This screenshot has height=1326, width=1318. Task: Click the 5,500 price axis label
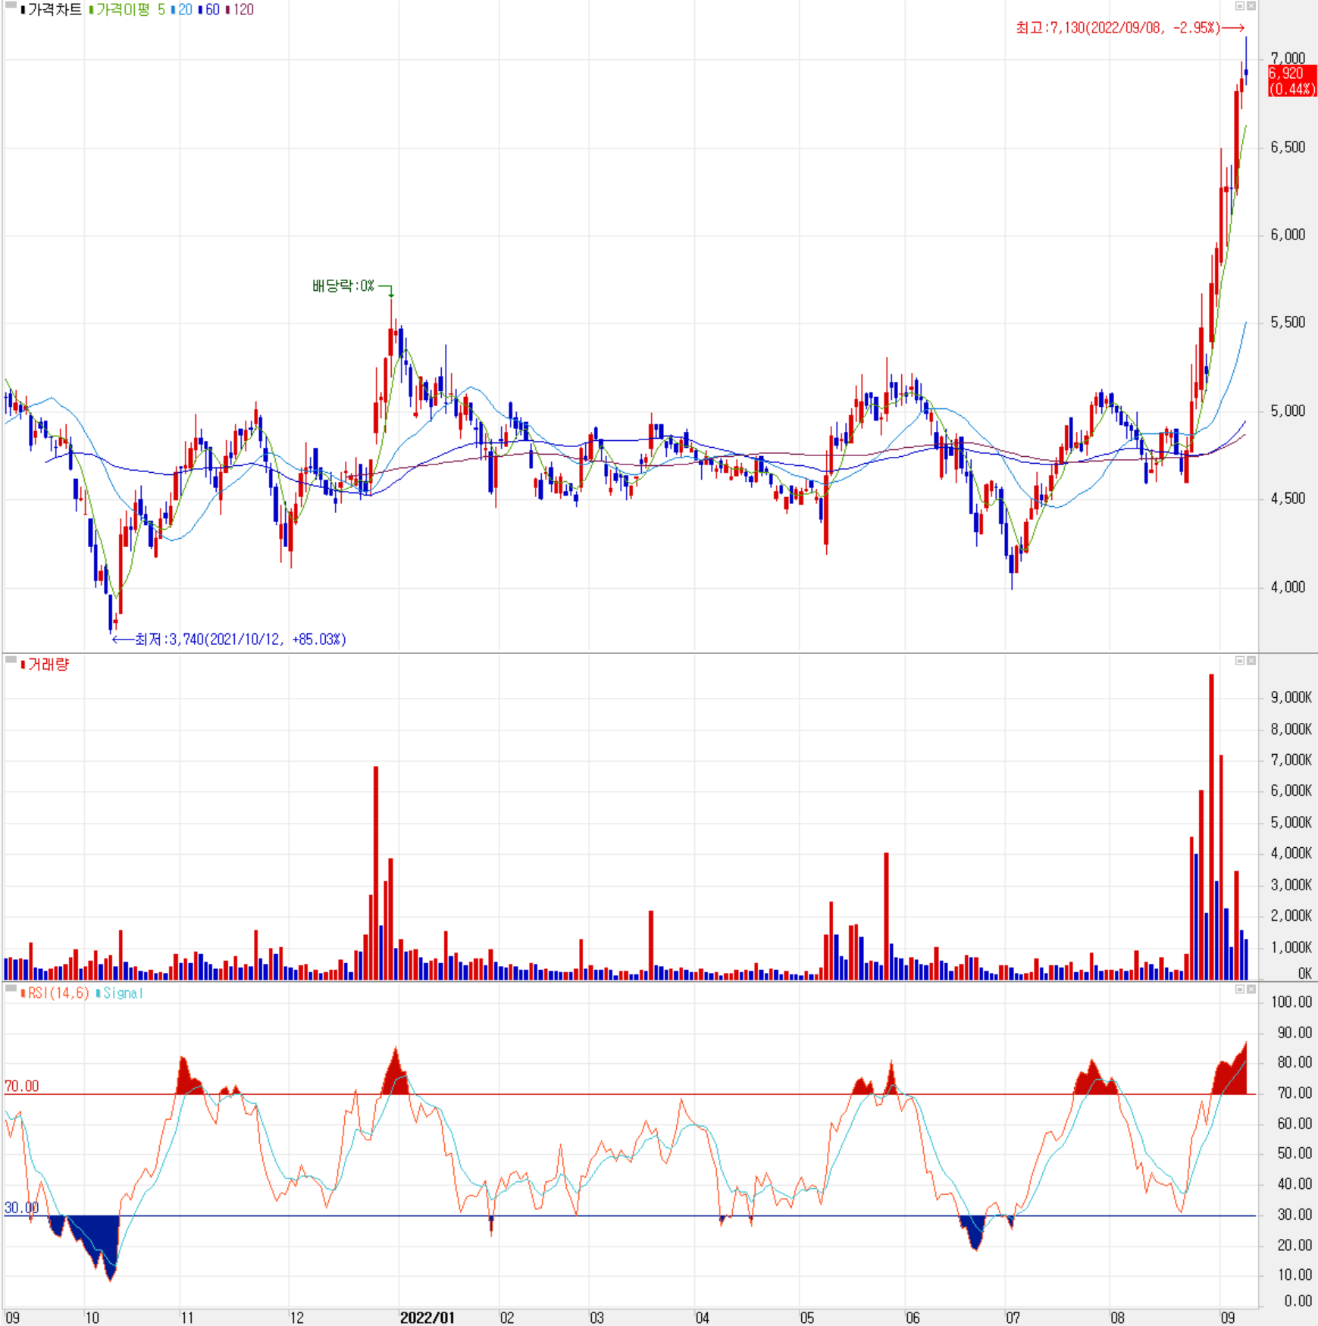(1288, 323)
